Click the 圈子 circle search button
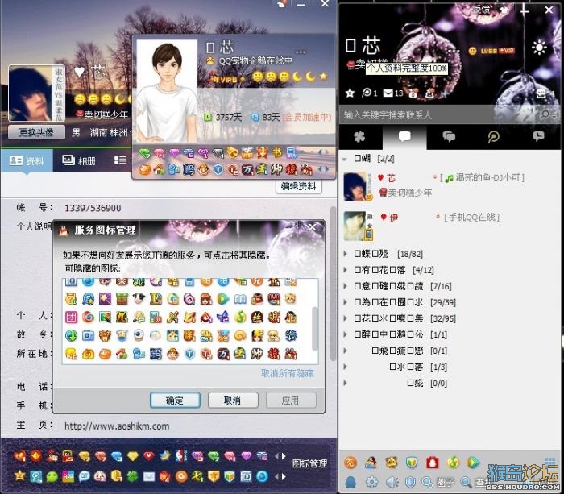Image resolution: width=564 pixels, height=494 pixels. click(438, 482)
